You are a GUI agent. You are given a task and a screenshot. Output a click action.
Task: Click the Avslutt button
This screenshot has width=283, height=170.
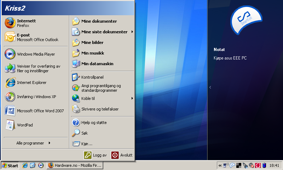click(122, 155)
